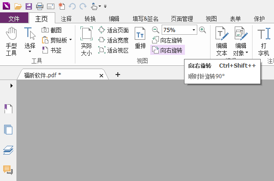
Task: Click the 75% zoom input field
Action: point(176,30)
